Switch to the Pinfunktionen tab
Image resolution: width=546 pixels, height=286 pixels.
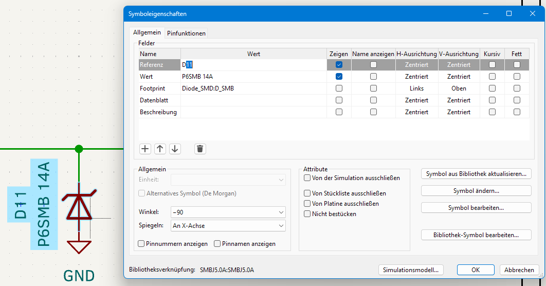point(186,33)
